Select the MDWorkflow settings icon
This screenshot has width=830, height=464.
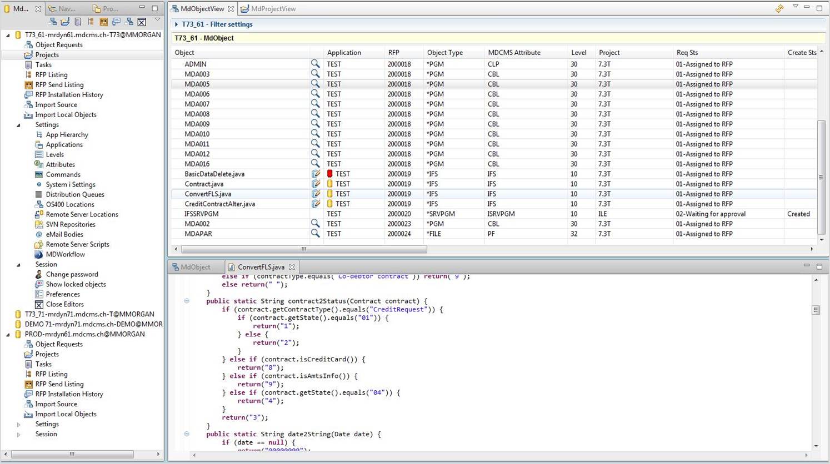(38, 254)
